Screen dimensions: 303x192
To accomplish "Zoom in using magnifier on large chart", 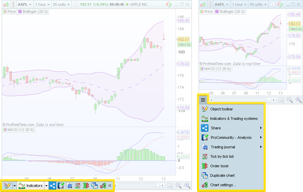I will point(187,186).
